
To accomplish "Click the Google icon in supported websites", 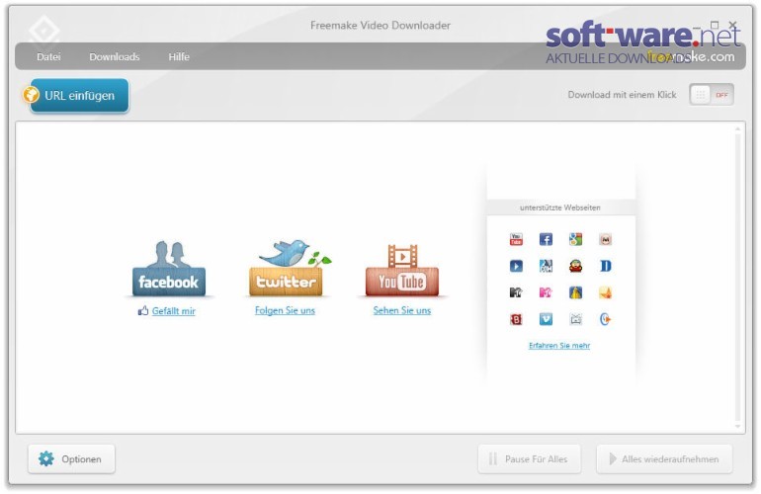I will (575, 239).
